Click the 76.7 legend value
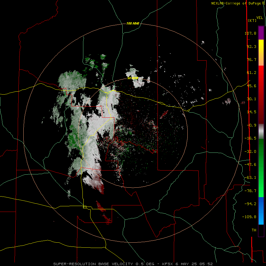This screenshot has width=266, height=266. [x=252, y=59]
